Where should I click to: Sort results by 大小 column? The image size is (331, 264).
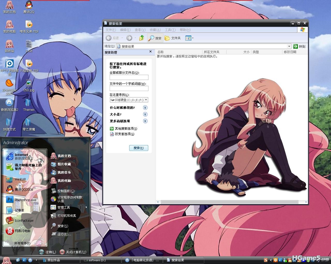point(239,52)
